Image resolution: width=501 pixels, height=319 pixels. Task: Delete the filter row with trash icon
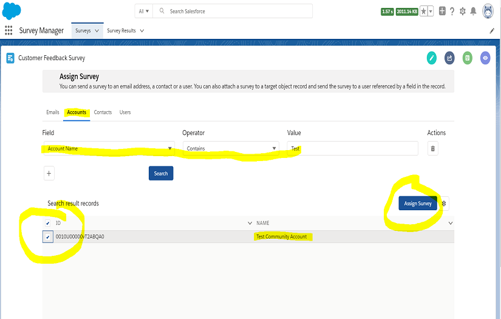tap(433, 148)
